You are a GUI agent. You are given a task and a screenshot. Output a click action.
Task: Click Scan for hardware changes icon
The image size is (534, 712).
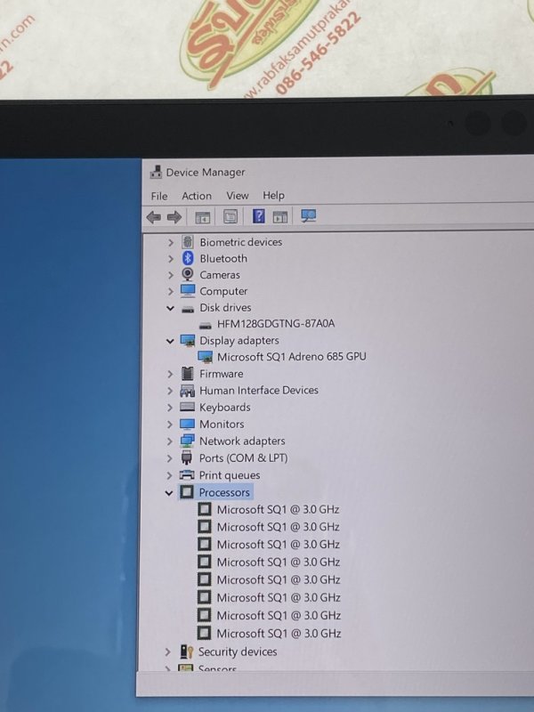point(309,215)
